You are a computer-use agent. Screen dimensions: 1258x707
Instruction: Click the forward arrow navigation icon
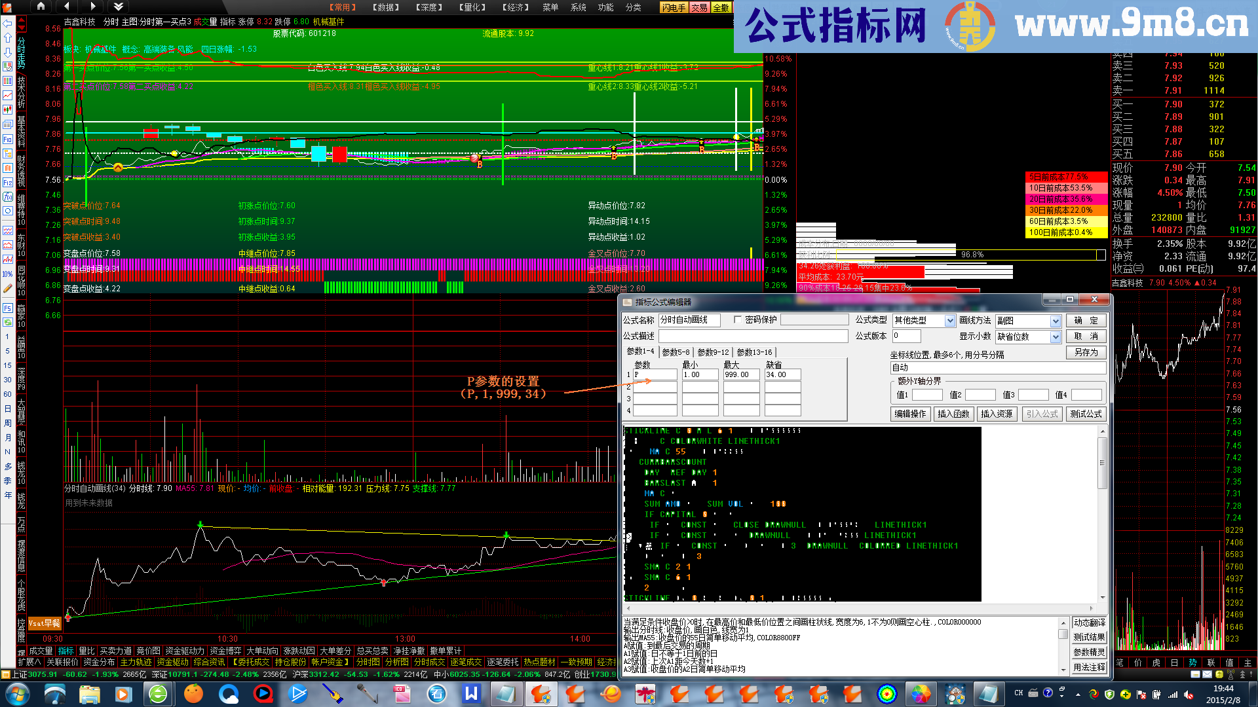point(92,7)
